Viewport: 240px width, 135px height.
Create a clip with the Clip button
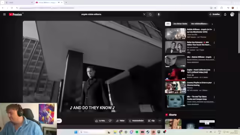pyautogui.click(x=151, y=121)
